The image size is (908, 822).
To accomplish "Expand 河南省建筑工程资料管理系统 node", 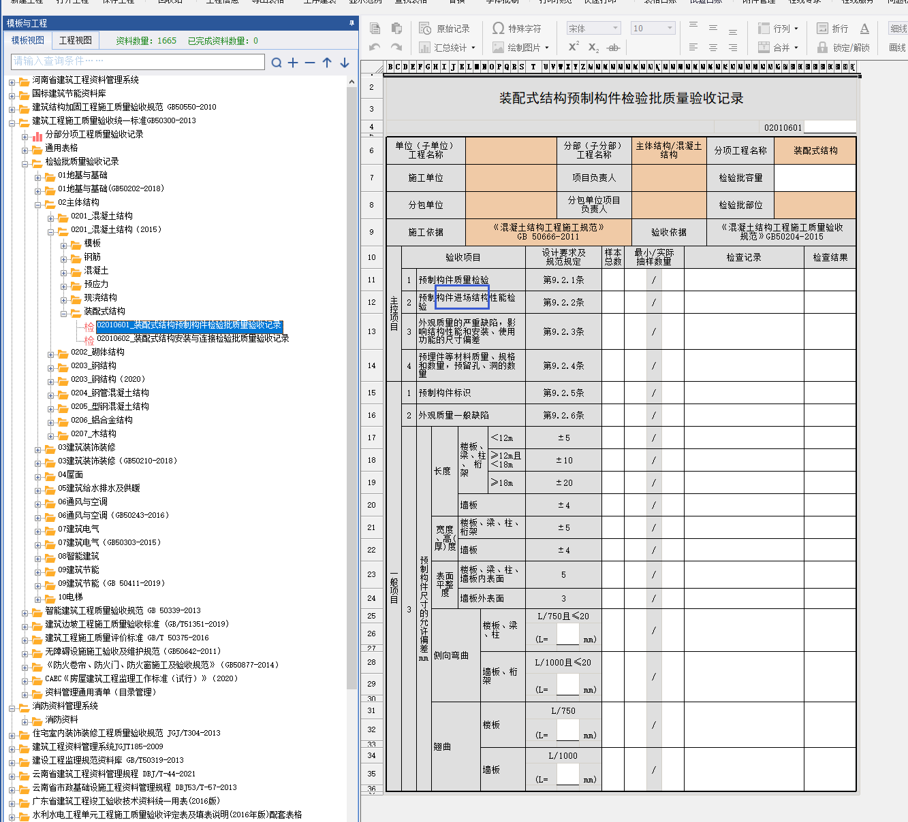I will (12, 82).
